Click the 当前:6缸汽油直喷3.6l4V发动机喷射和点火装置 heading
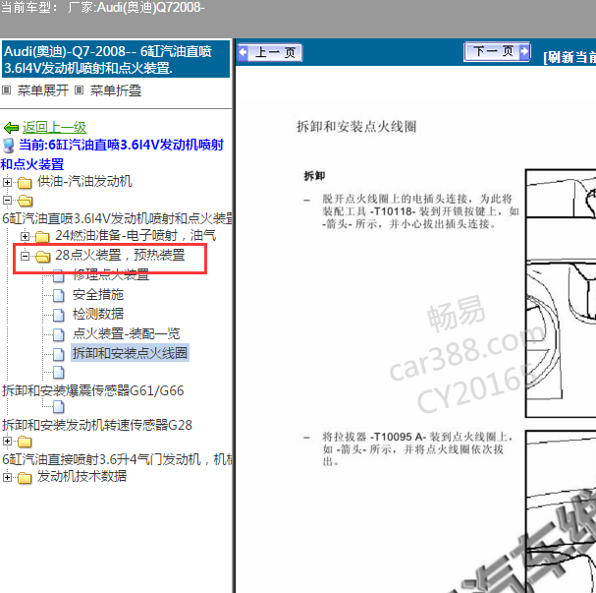This screenshot has width=596, height=593. 113,154
